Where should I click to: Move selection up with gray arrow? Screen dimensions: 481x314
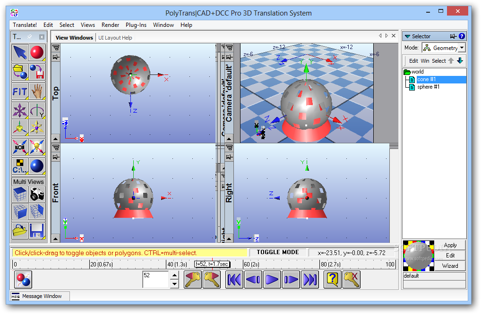(451, 61)
